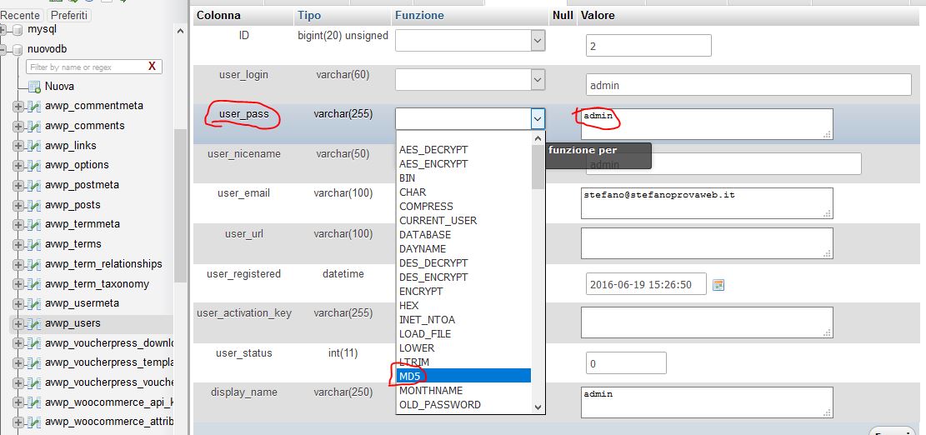Click the mysql database icon
Screen dimensions: 926x435
pos(18,29)
